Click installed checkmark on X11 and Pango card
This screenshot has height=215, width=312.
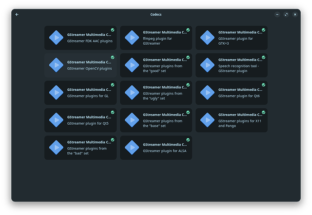coord(264,112)
